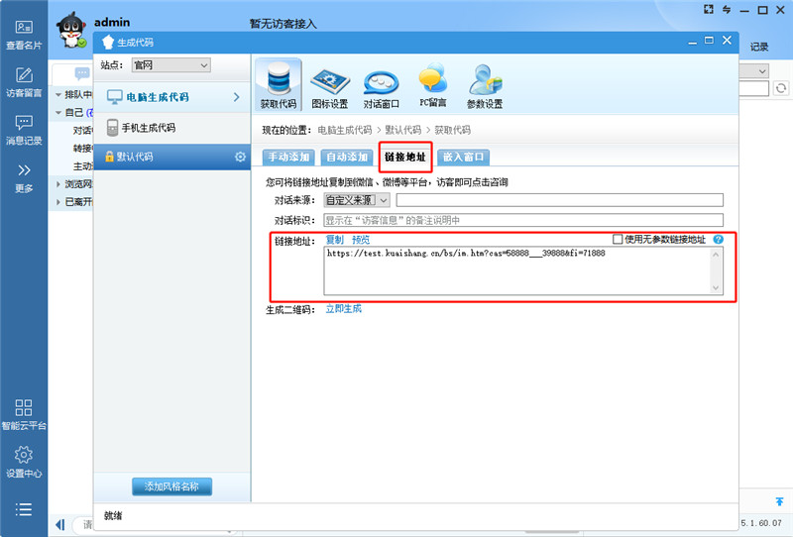Open 设置中心 settings center
The height and width of the screenshot is (537, 793).
click(x=24, y=462)
